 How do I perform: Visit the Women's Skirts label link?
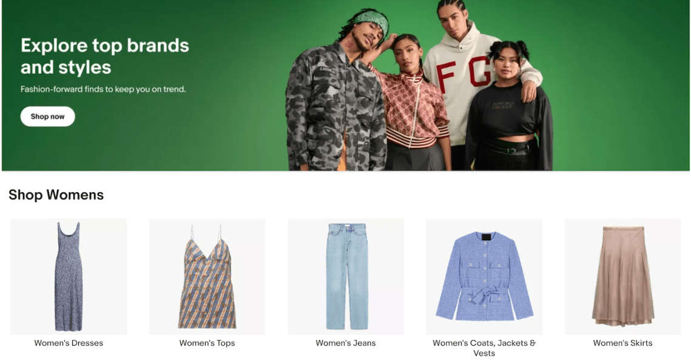tap(622, 343)
